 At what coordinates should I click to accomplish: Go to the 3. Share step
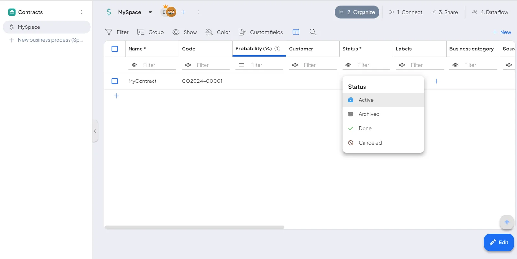(x=444, y=12)
